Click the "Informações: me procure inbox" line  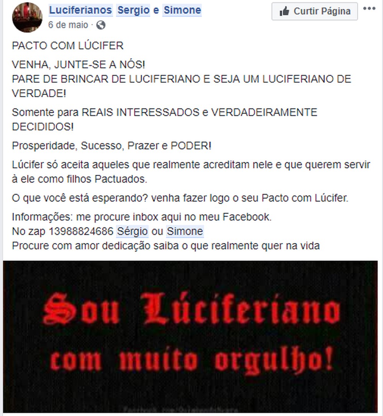coord(142,217)
